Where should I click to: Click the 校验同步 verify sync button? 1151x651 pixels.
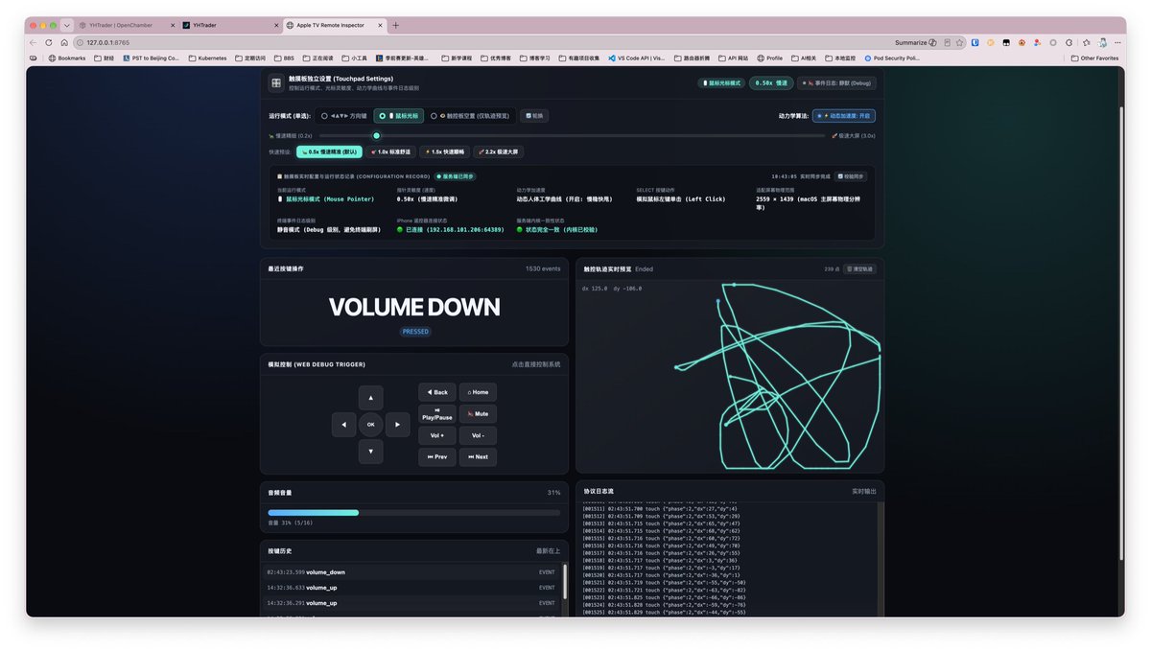pos(851,176)
